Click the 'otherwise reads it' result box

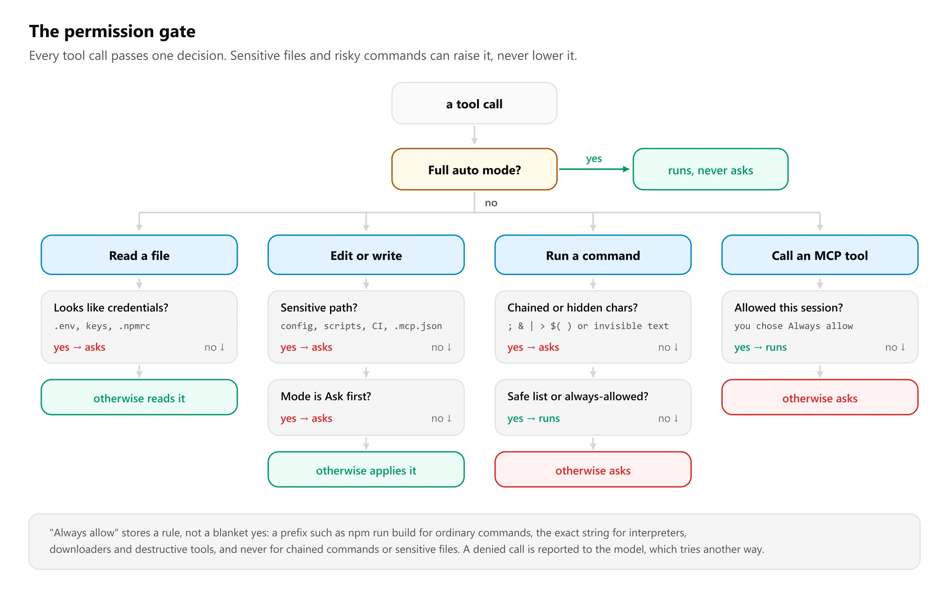point(139,397)
